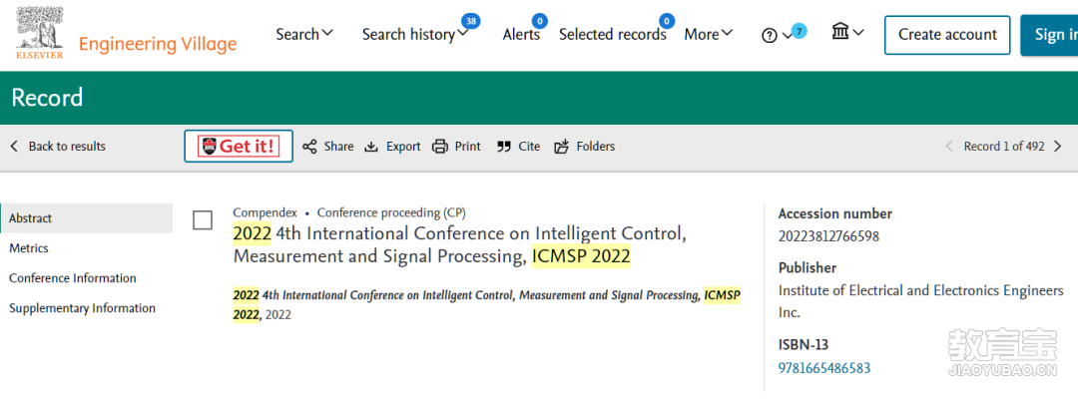Go to next record arrow
The image size is (1078, 399).
[1057, 147]
